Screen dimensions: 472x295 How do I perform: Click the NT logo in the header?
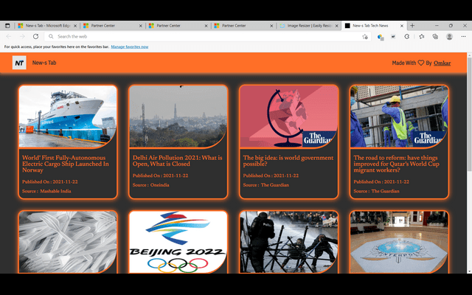(19, 63)
